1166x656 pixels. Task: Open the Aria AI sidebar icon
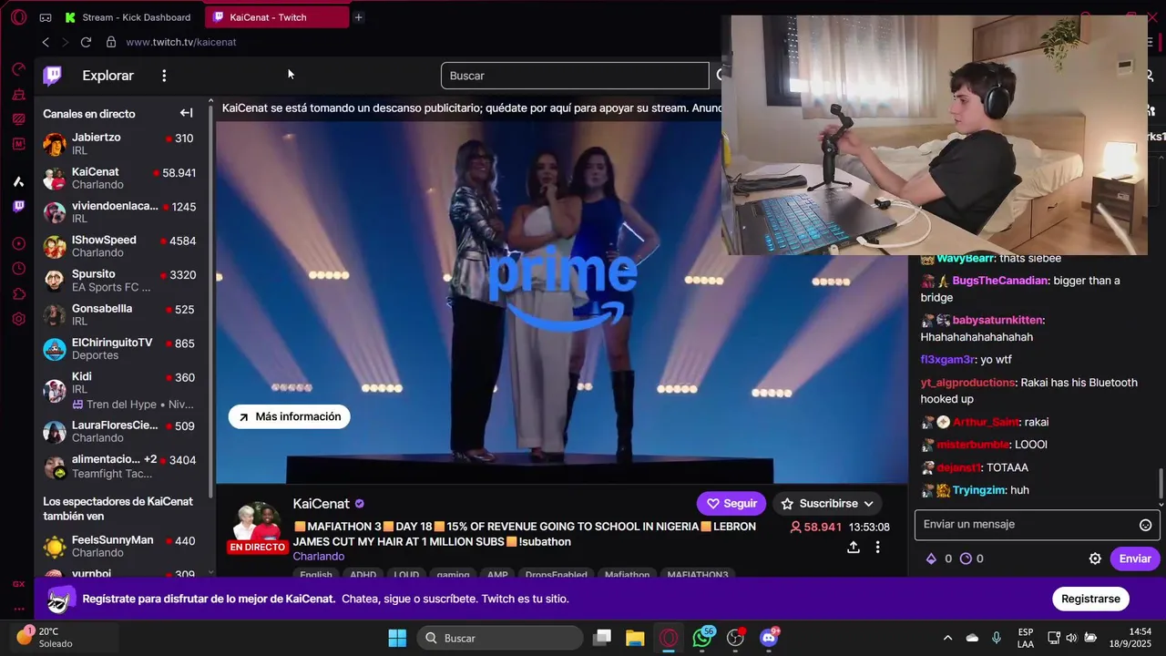tap(18, 181)
